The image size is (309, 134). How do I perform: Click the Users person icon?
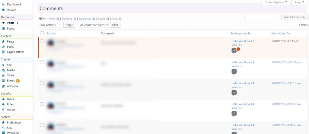(x=3, y=99)
